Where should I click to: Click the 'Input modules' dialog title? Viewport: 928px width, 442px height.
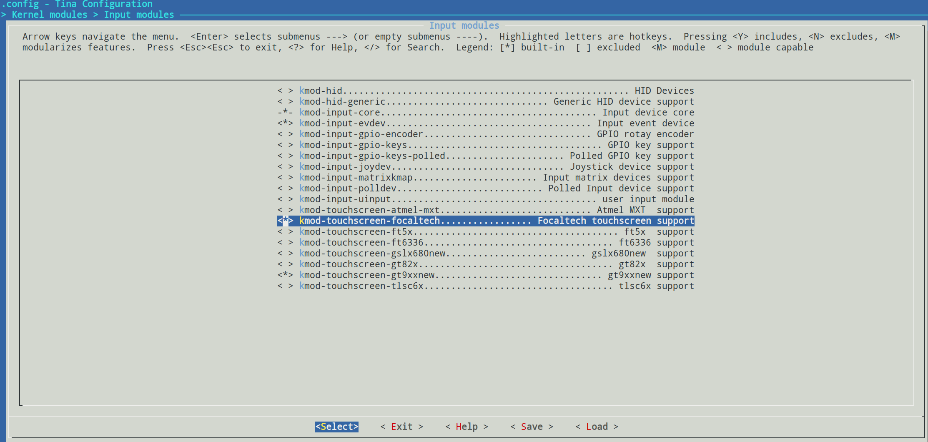(464, 26)
